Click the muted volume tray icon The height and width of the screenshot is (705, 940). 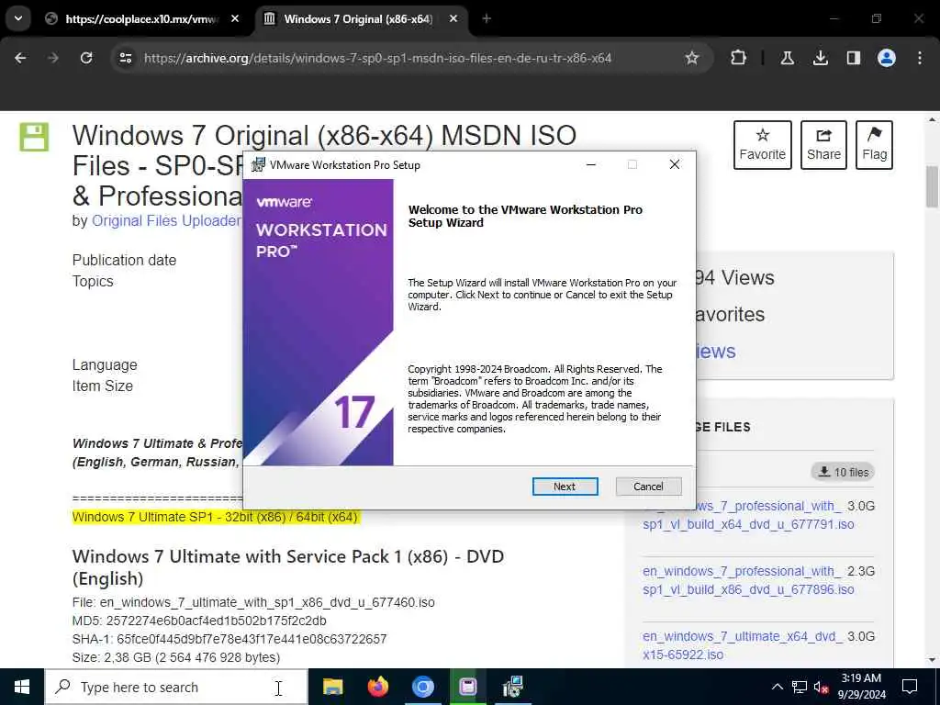tap(822, 687)
